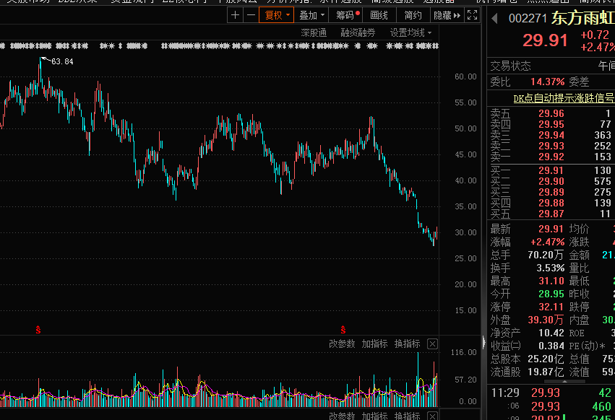Click the fullscreen expand chart icon
The height and width of the screenshot is (420, 615).
473,15
